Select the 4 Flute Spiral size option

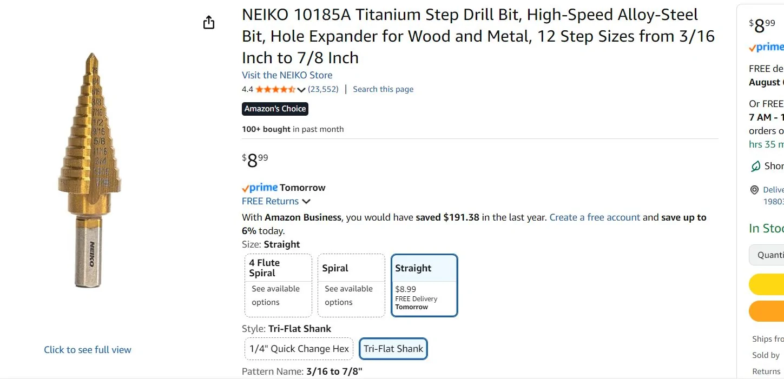click(x=278, y=285)
